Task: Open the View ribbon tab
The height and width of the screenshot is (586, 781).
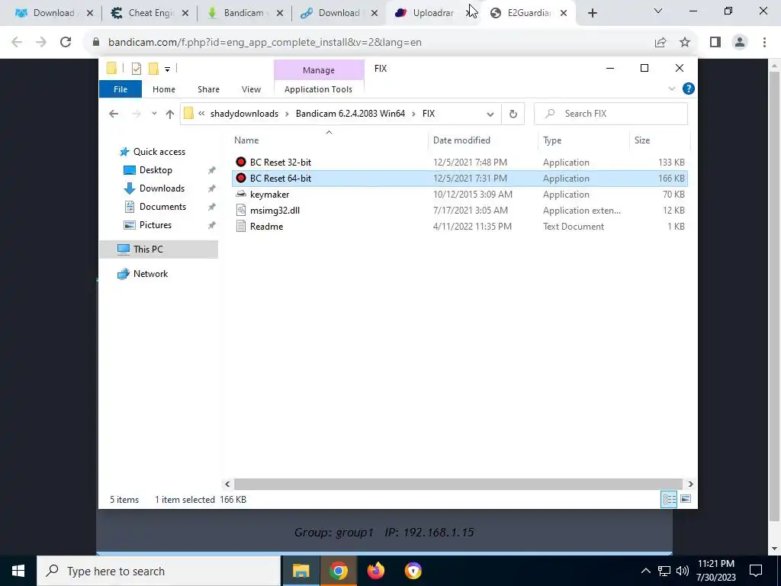Action: (251, 89)
